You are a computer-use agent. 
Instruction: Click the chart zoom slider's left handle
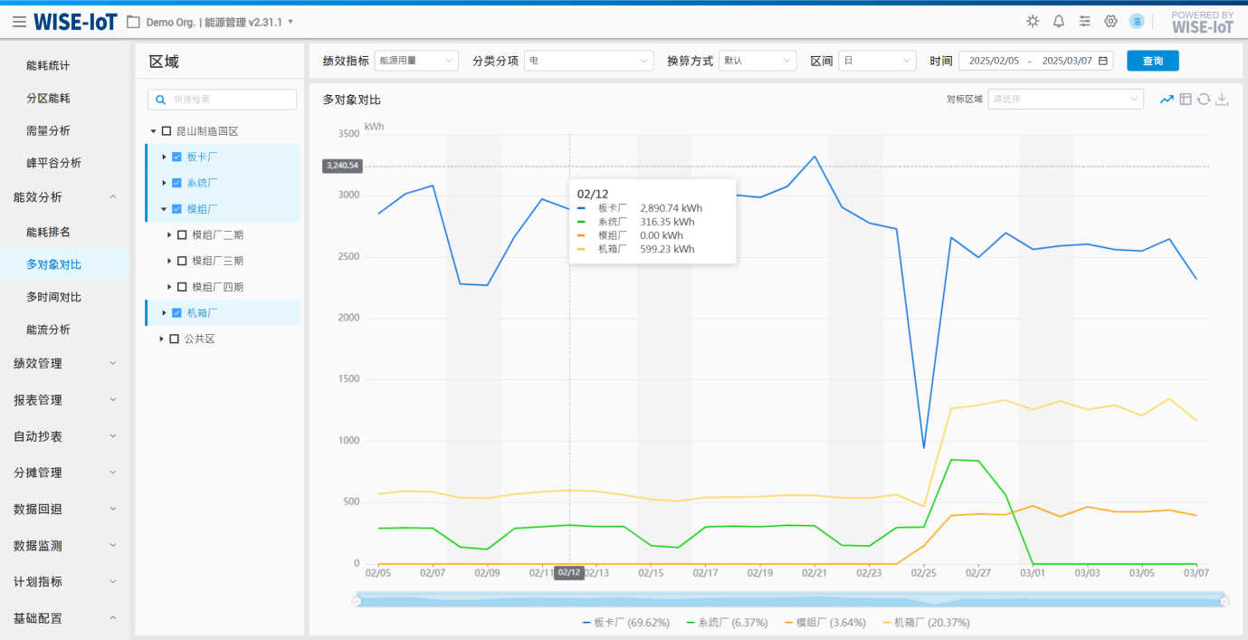pos(357,600)
